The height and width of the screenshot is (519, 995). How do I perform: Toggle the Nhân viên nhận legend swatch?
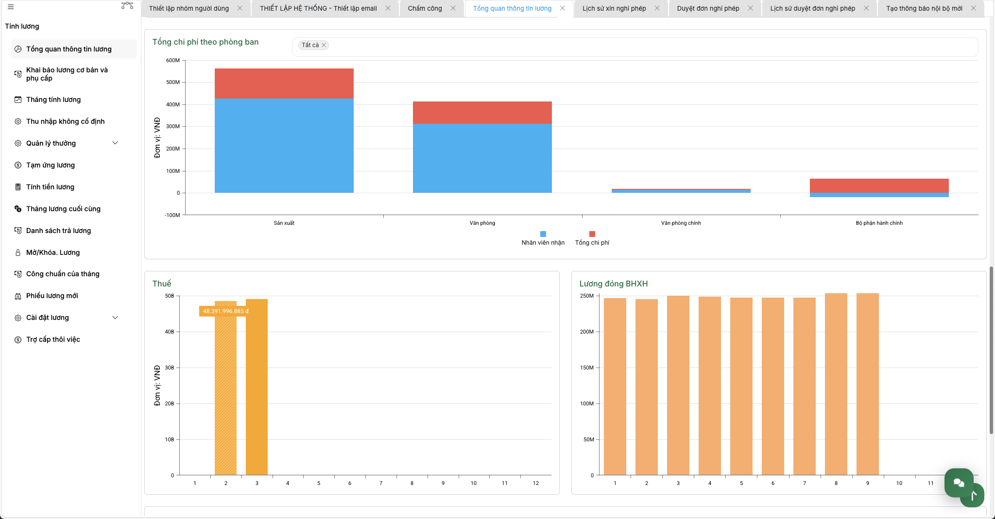543,234
